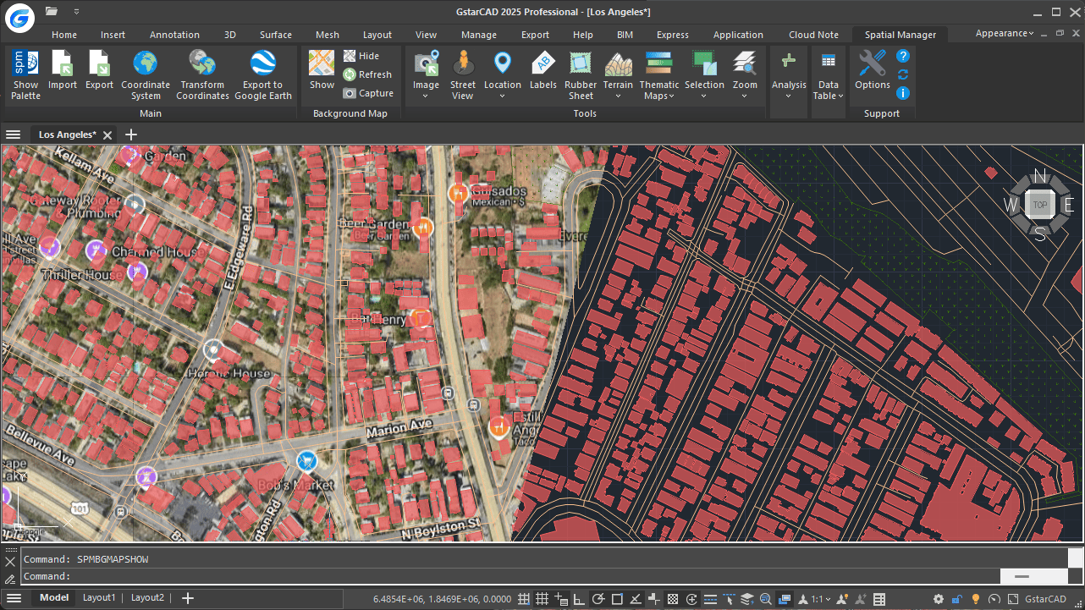Toggle the checkered transparency icon in status bar
The width and height of the screenshot is (1085, 610).
[x=673, y=599]
